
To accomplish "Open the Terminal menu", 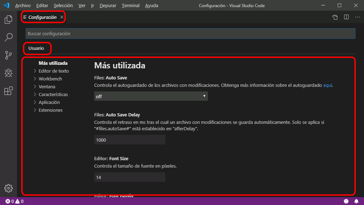I will coord(130,5).
